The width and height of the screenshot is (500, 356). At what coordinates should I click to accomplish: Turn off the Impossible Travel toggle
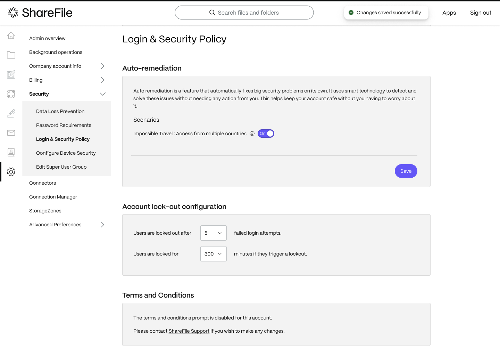[x=266, y=133]
